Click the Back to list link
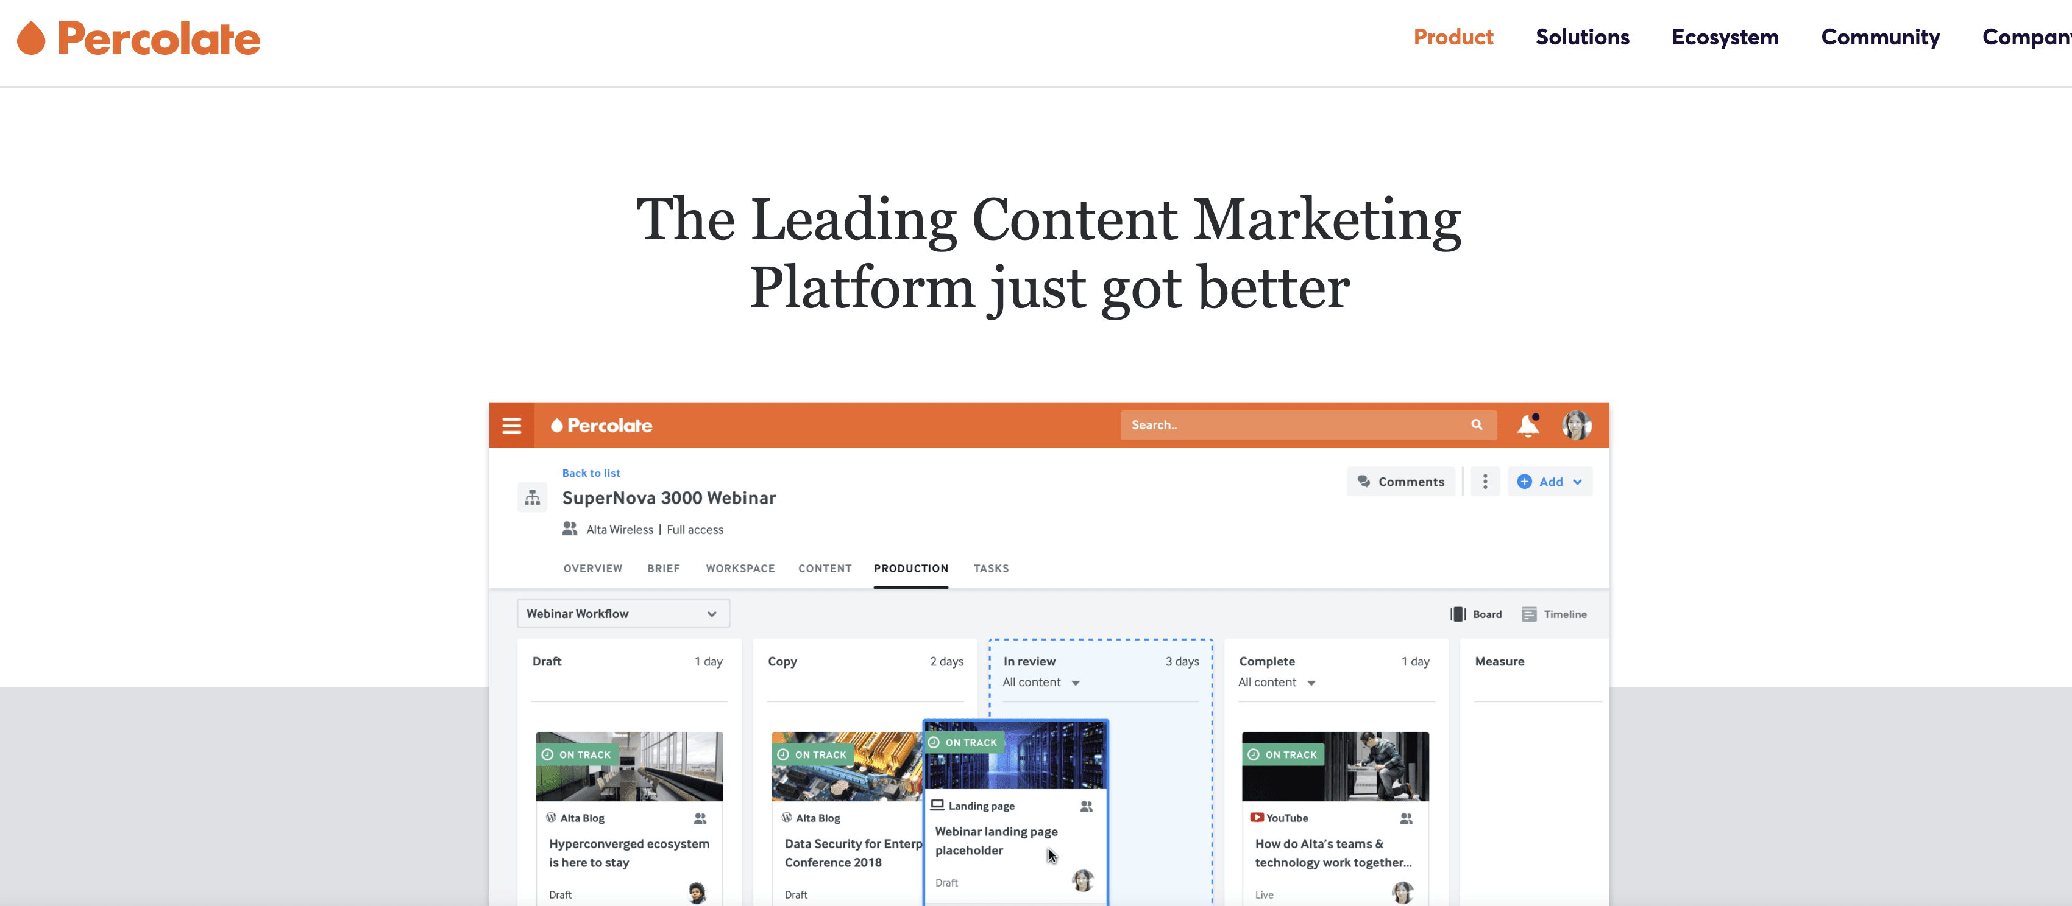Viewport: 2072px width, 906px height. tap(591, 472)
